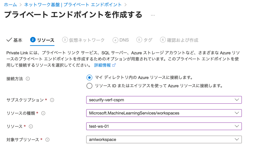Open ネットワーク基盤 | プライベート エンドポイント breadcrumb
The image size is (260, 157).
point(73,5)
